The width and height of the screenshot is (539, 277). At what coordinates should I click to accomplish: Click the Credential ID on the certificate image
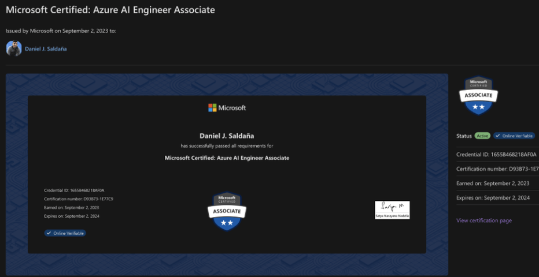click(74, 190)
